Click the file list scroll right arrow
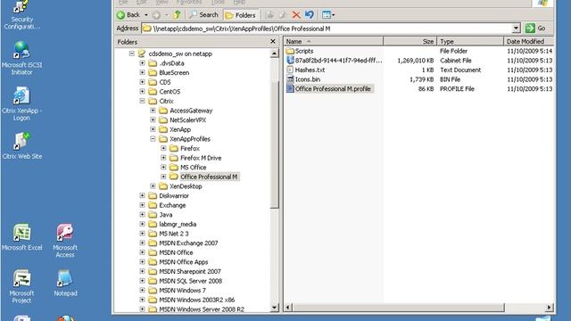Image resolution: width=571 pixels, height=321 pixels. pos(550,308)
